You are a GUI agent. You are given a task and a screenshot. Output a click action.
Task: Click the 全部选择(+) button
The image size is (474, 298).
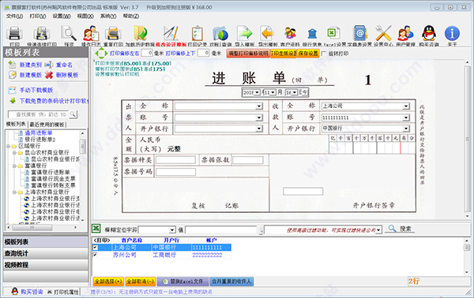[x=108, y=281]
